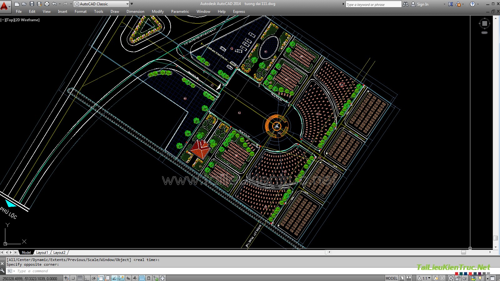Click the Workspace Switching gear icon
This screenshot has height=281, width=500.
pyautogui.click(x=451, y=278)
